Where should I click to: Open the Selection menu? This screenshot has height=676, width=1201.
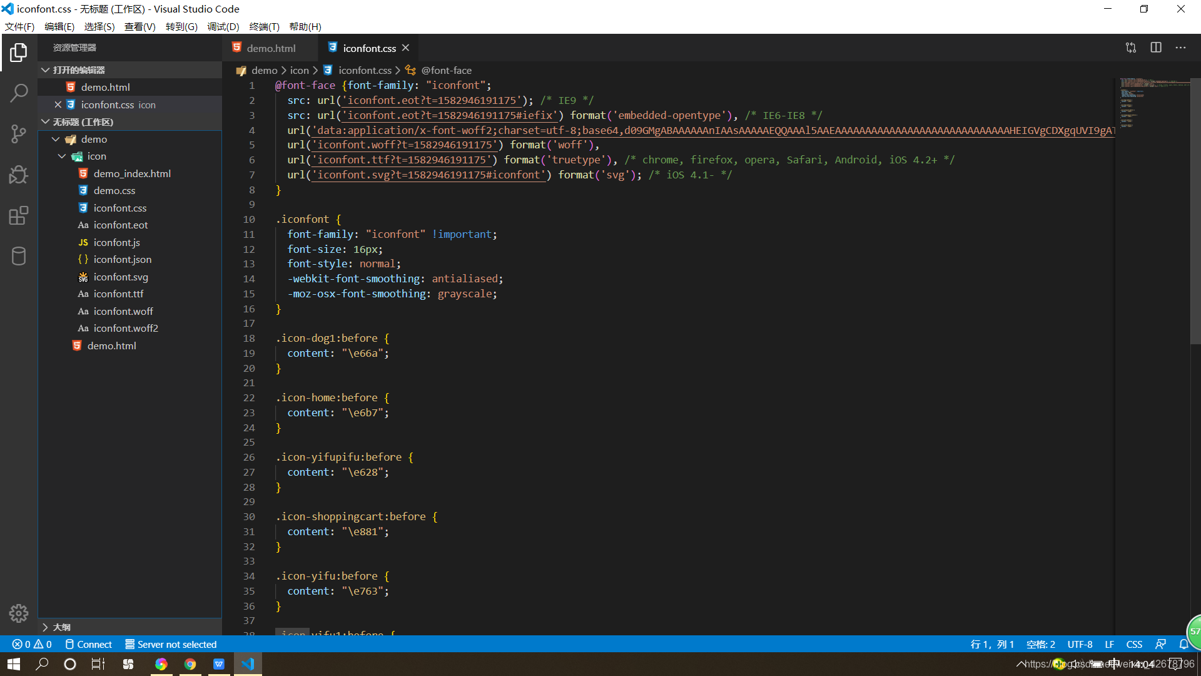coord(99,26)
